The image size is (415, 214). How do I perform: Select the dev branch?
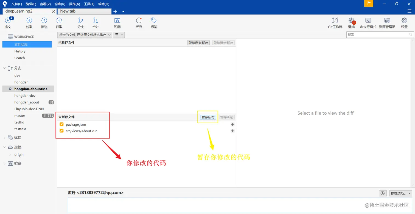tap(17, 76)
